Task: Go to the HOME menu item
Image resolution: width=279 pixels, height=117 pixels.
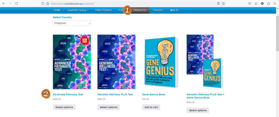Action: click(x=57, y=10)
